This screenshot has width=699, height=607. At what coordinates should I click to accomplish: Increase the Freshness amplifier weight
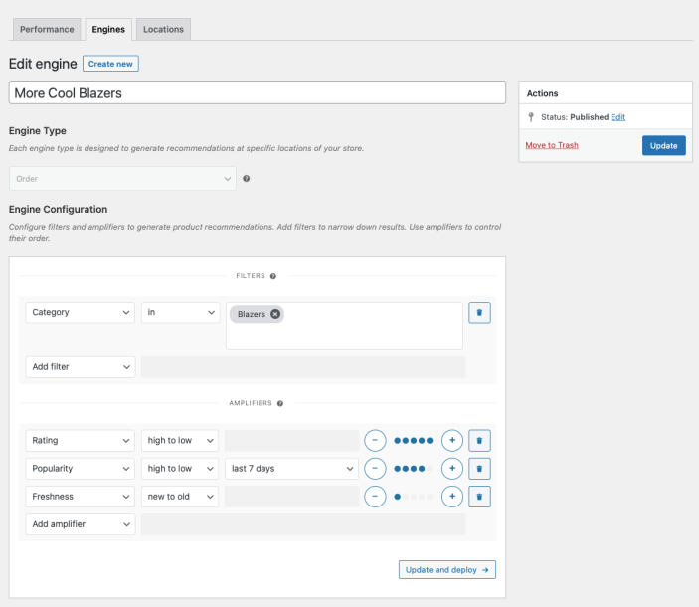[452, 497]
